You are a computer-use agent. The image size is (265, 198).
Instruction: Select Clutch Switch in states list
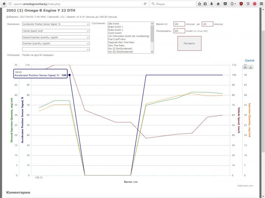[115, 33]
